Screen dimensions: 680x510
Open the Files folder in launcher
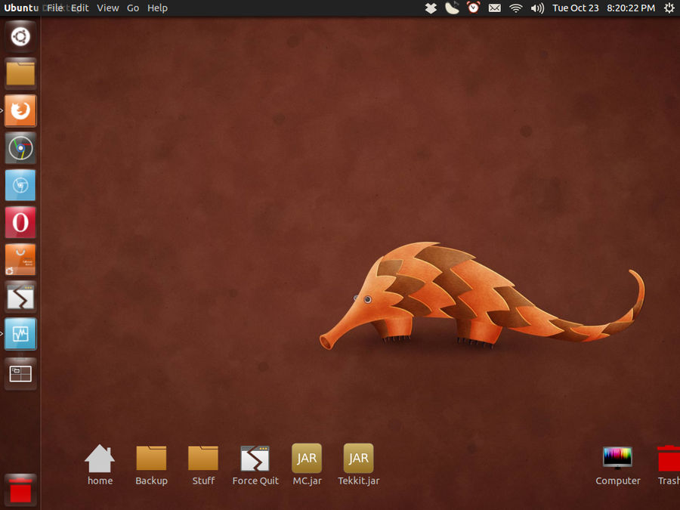point(20,73)
